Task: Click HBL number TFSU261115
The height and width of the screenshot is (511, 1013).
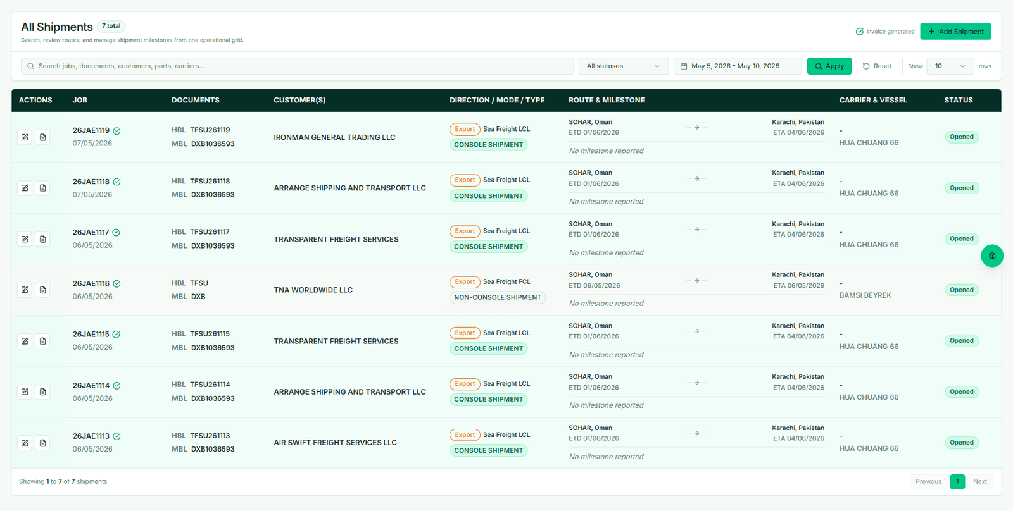Action: pyautogui.click(x=210, y=334)
